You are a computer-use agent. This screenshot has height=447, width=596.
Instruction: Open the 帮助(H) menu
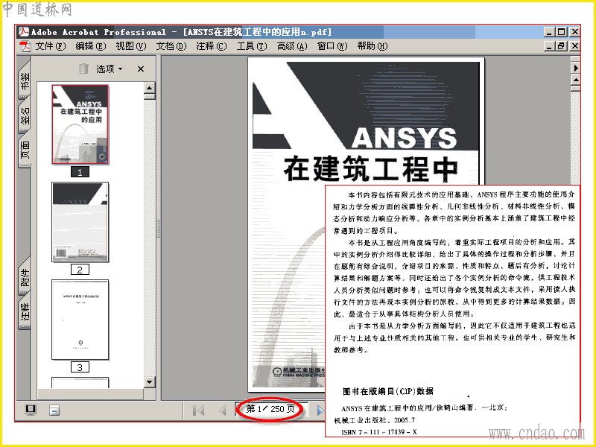tap(372, 46)
